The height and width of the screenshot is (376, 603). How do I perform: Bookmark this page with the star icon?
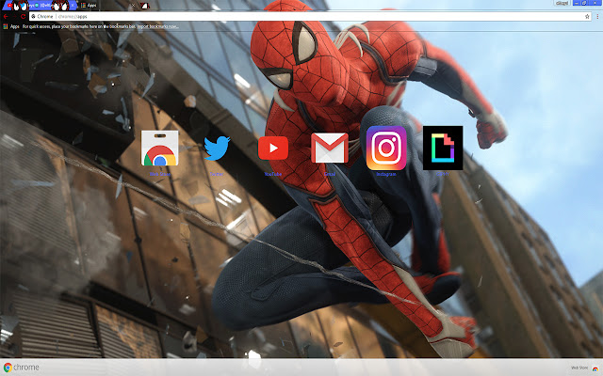point(587,17)
